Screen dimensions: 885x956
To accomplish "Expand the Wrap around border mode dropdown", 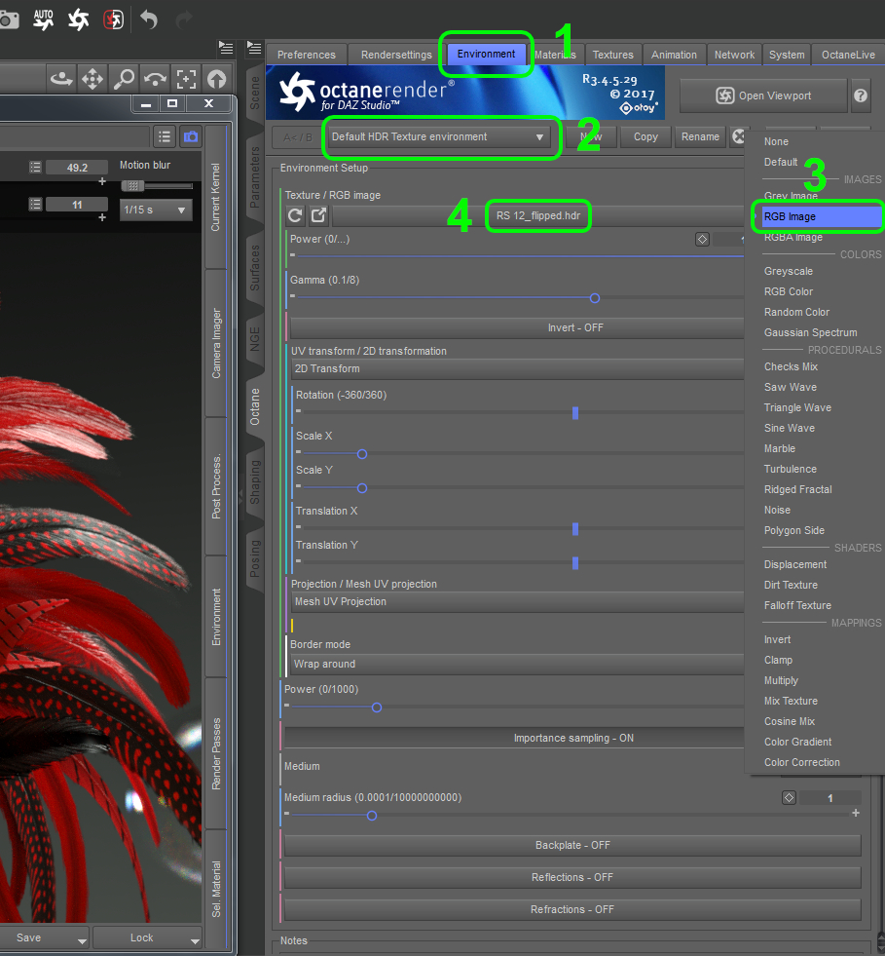I will [516, 665].
